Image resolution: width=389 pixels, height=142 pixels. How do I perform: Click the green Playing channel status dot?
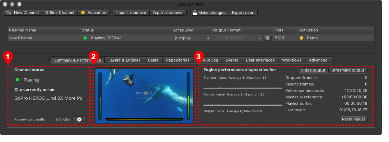click(17, 80)
